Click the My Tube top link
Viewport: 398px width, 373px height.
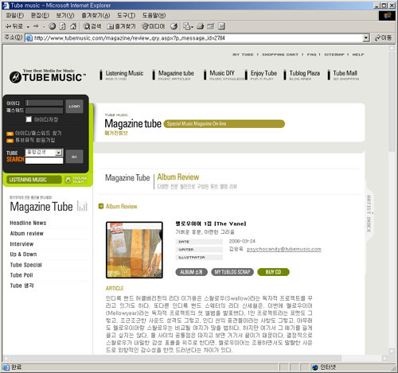(243, 54)
